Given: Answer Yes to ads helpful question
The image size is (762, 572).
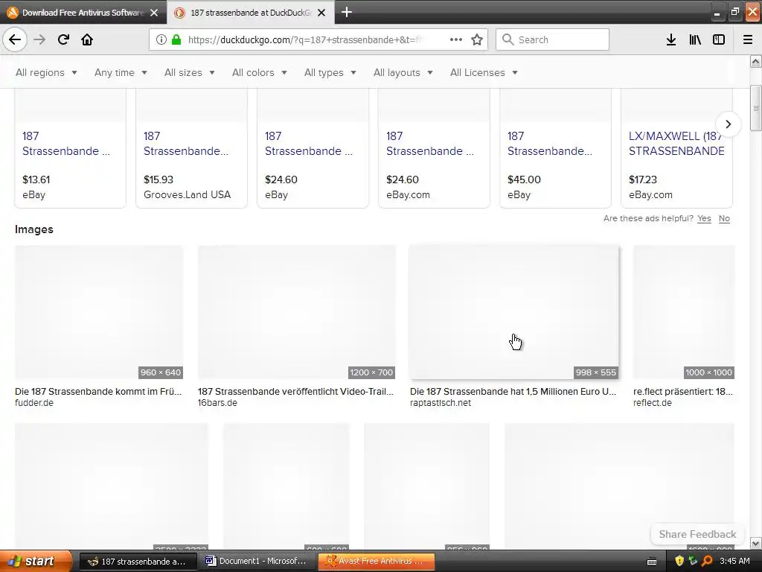Looking at the screenshot, I should 704,218.
